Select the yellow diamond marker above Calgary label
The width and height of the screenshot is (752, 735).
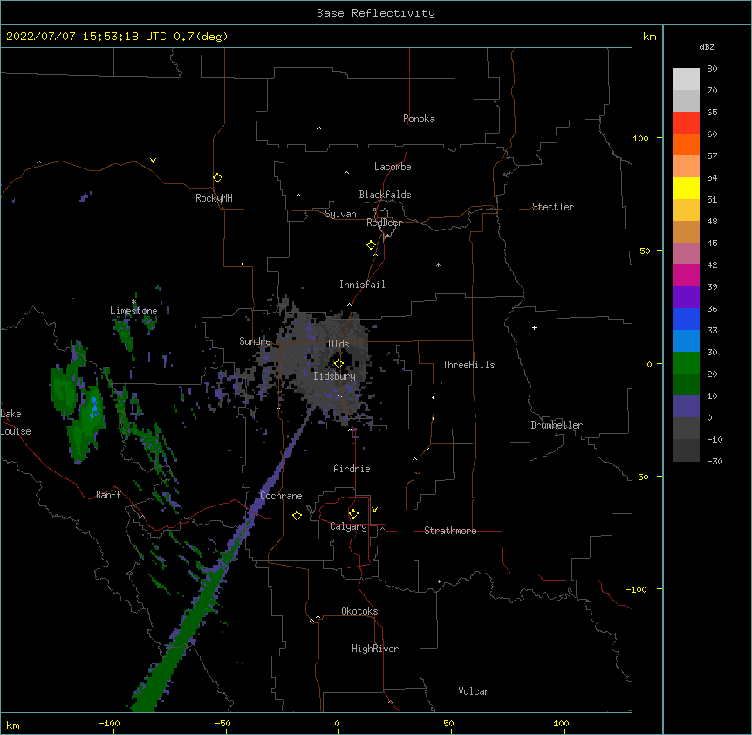[x=353, y=514]
